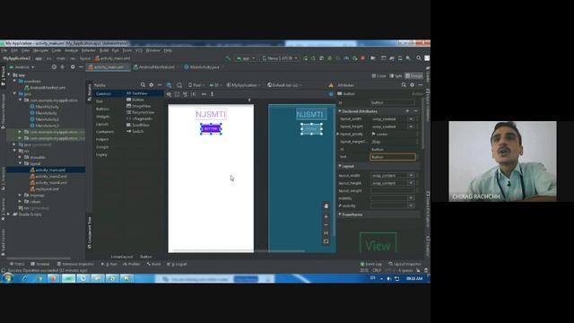Click the Attributes panel search icon
The width and height of the screenshot is (574, 323).
[x=404, y=85]
